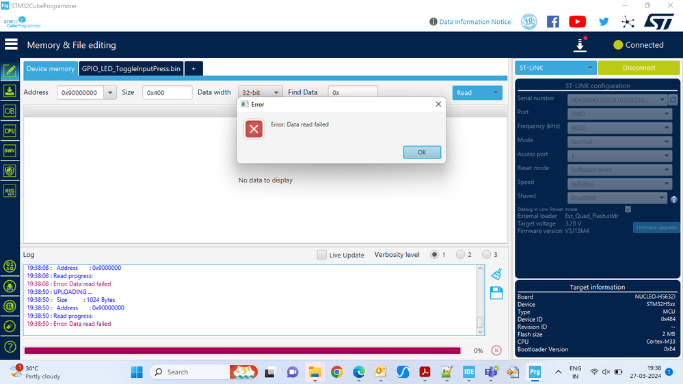Screen dimensions: 683x384
Task: Click Shared mode info icon
Action: [x=674, y=200]
